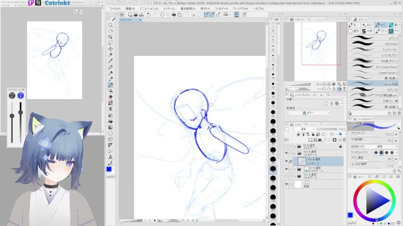Select the Move layer tool

[x=111, y=49]
